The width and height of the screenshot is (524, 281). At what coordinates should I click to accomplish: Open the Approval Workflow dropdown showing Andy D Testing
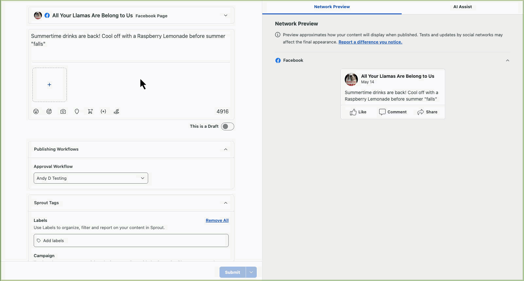pos(91,178)
